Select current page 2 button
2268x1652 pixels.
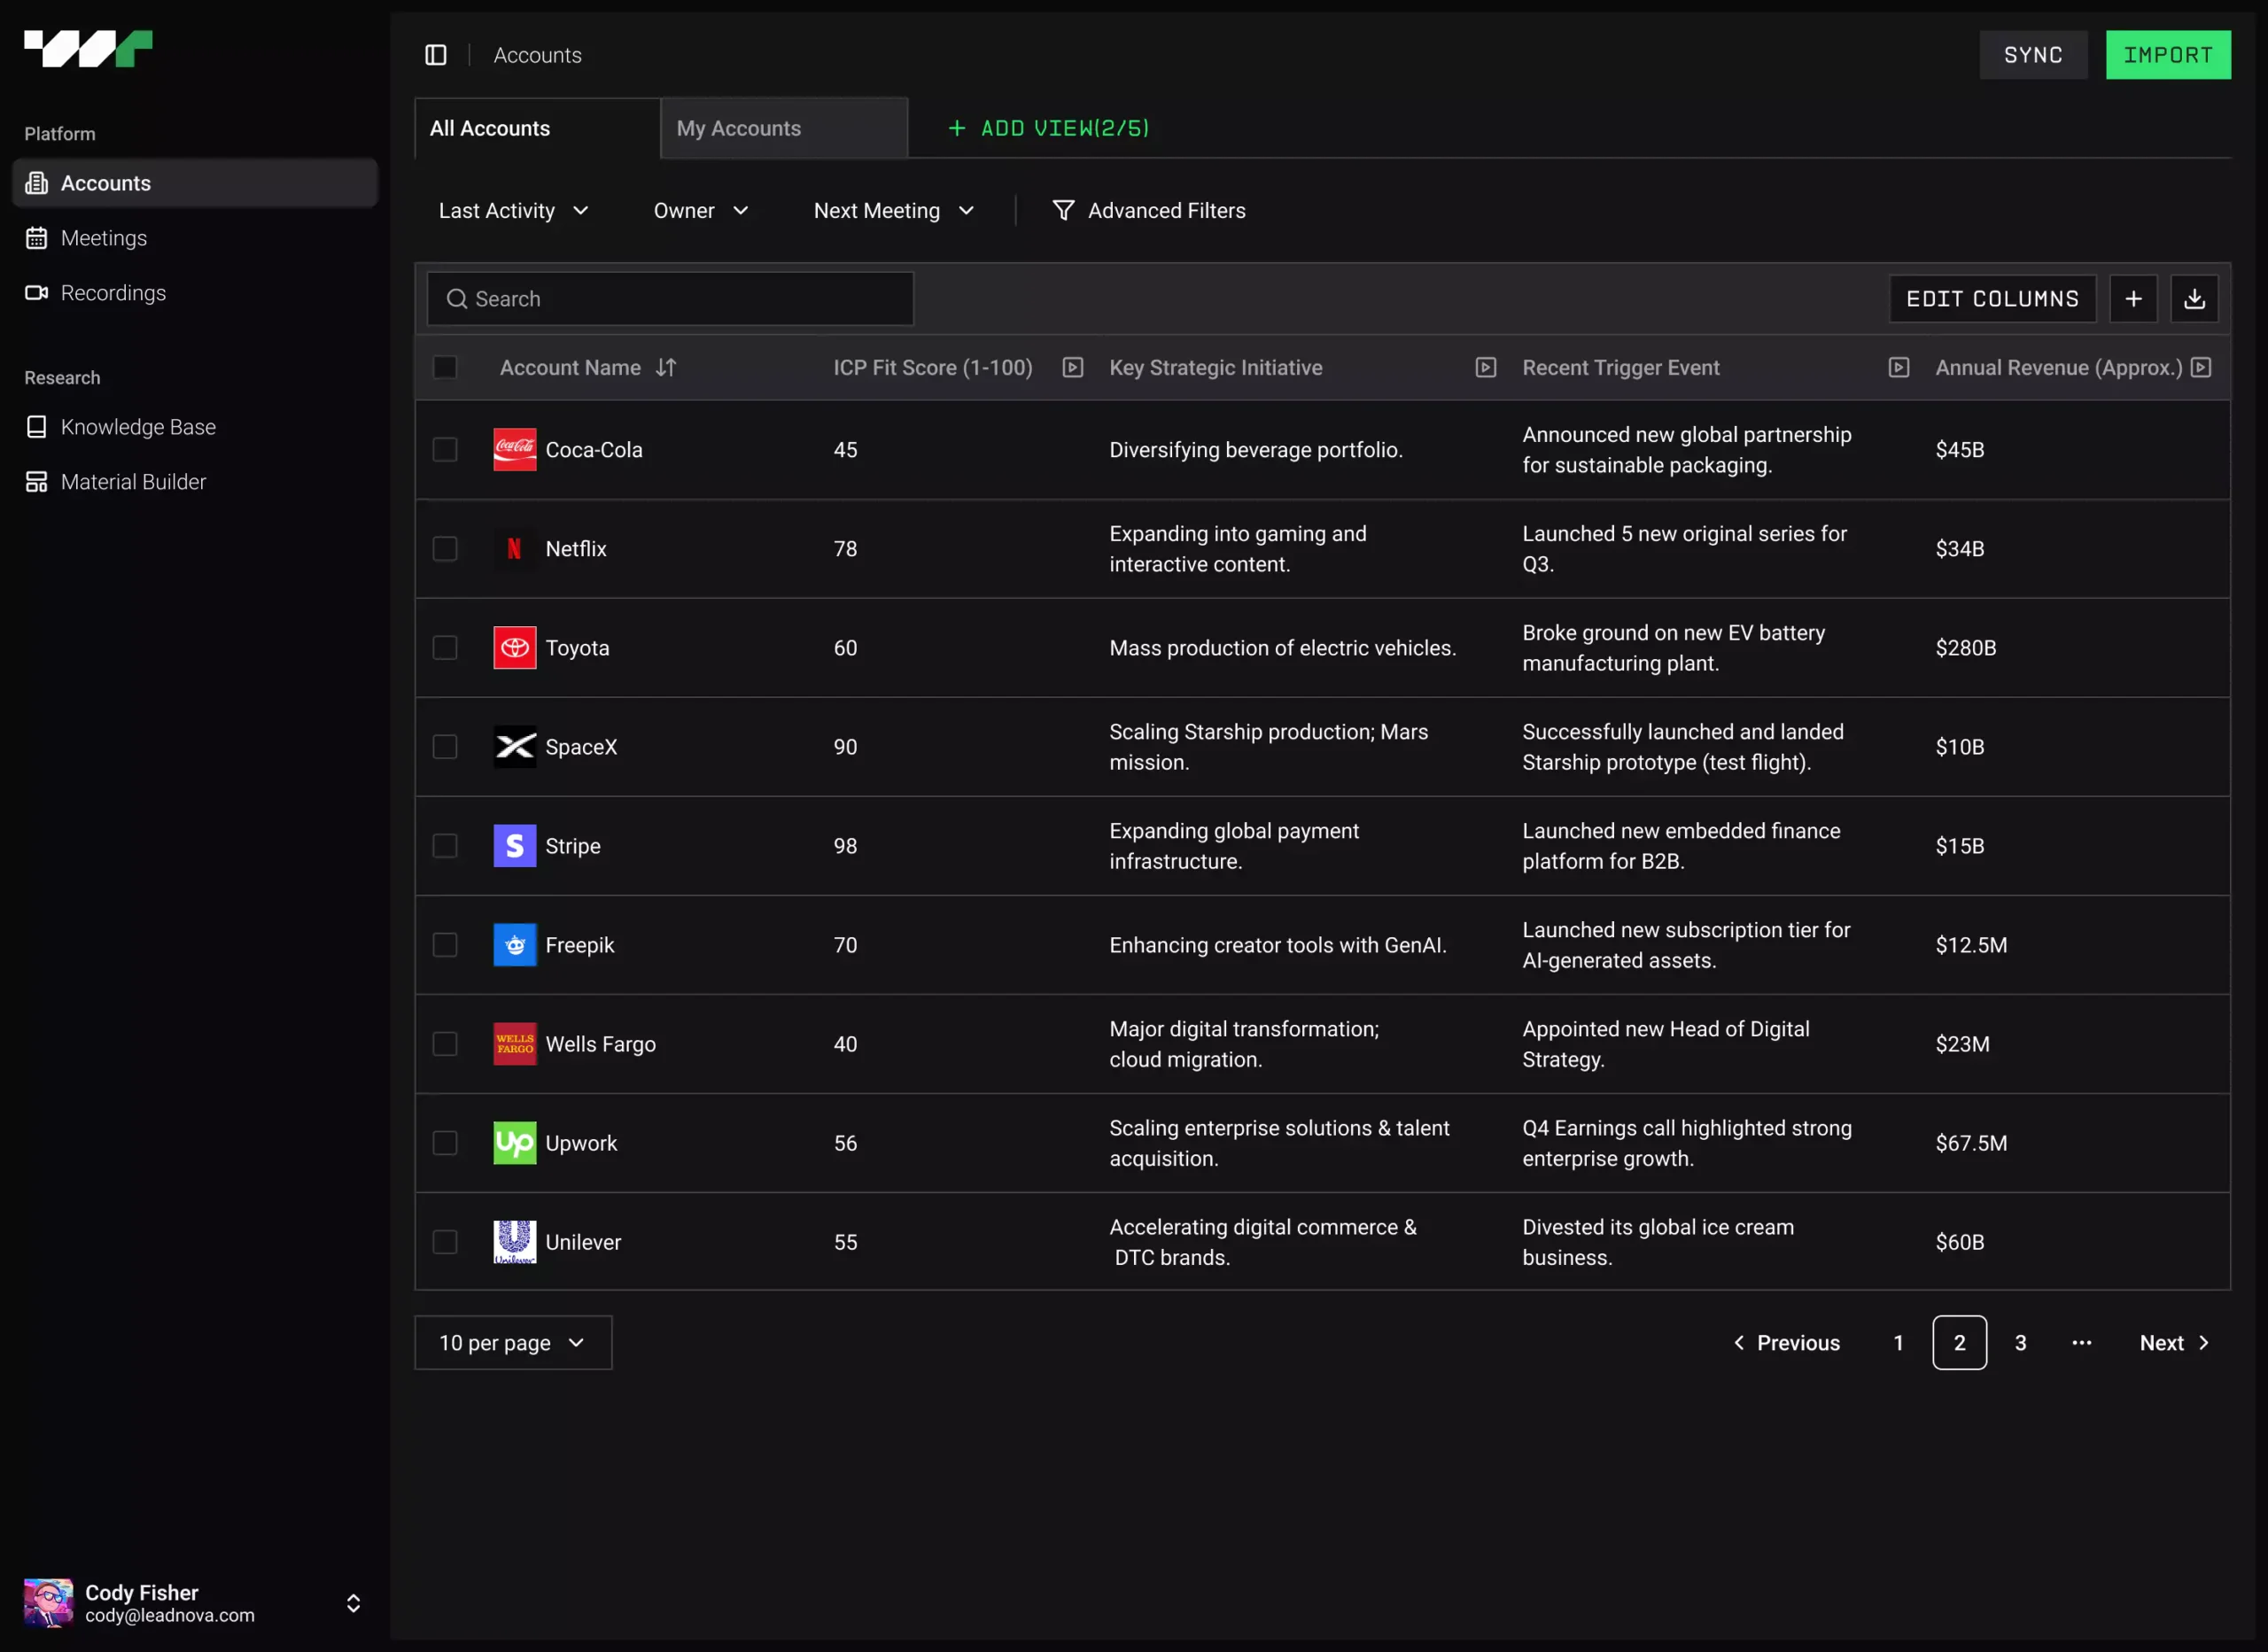1959,1343
